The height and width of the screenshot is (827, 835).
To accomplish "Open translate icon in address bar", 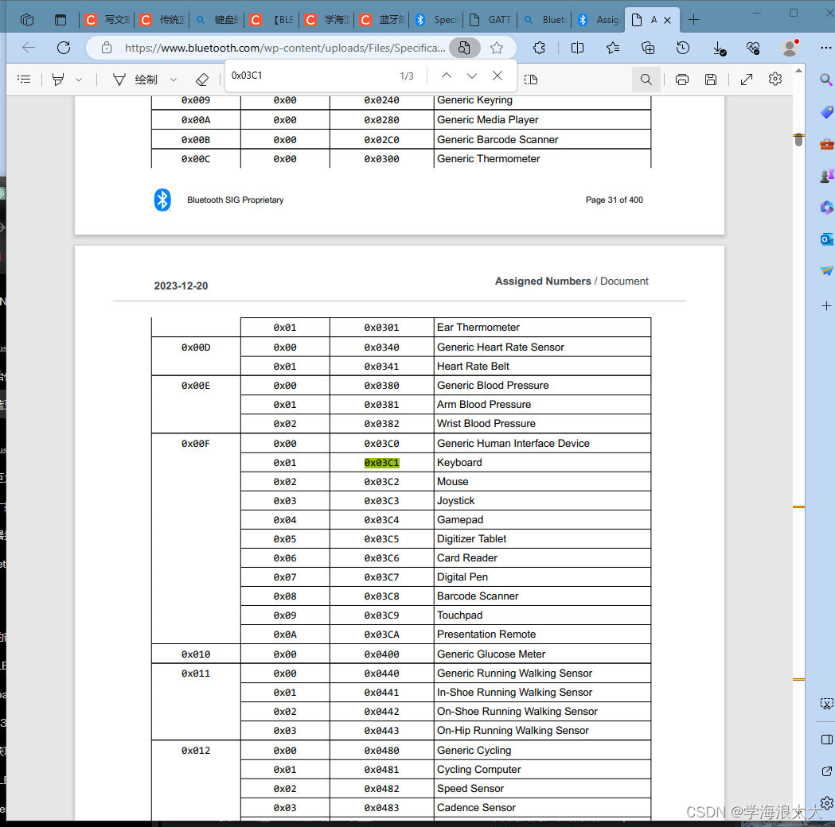I will click(464, 48).
